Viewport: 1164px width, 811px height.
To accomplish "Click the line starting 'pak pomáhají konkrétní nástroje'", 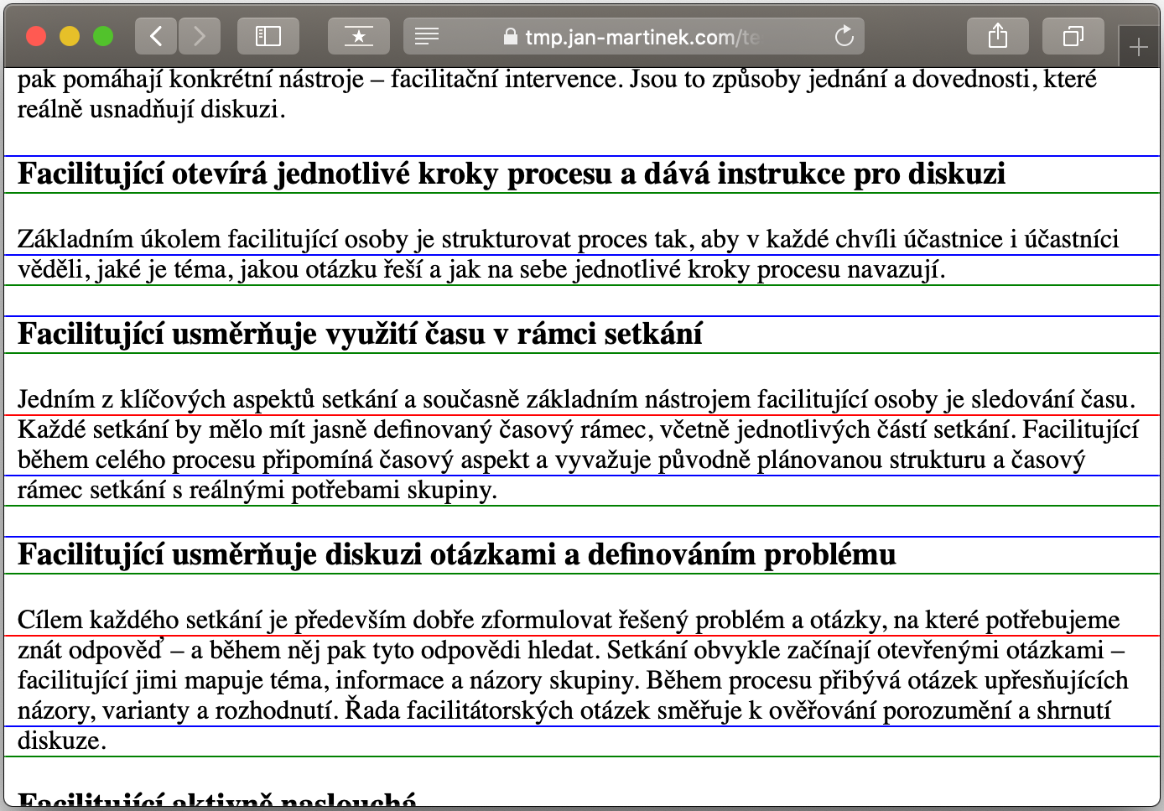I will [x=557, y=80].
